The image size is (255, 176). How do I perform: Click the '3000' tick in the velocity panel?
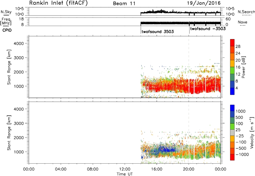(x=18, y=123)
